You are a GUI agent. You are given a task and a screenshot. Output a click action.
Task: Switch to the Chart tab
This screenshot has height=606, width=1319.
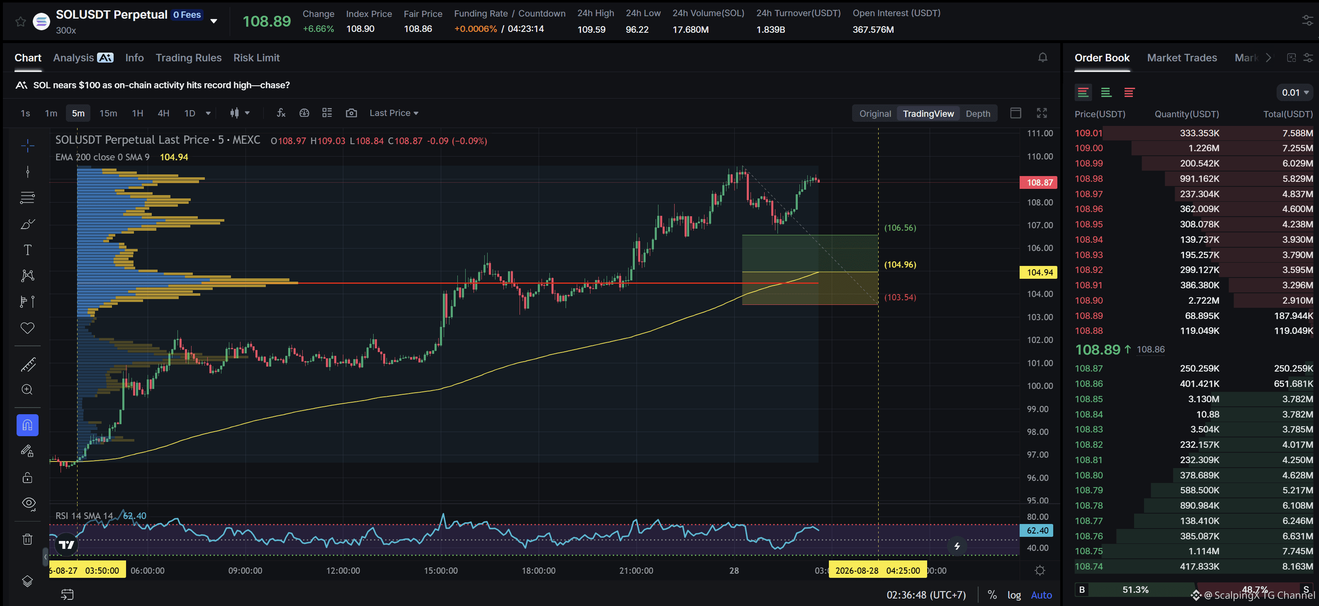(28, 58)
